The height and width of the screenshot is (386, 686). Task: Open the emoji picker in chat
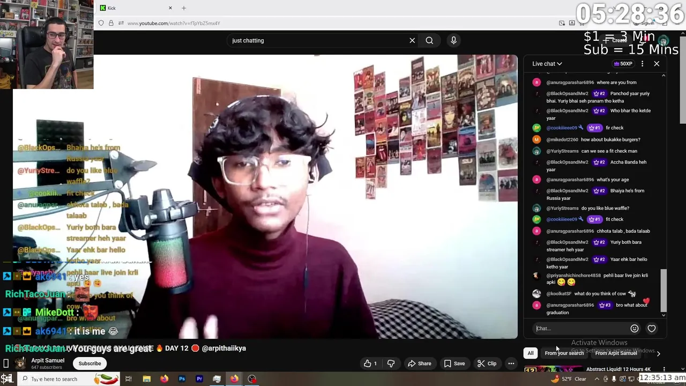click(x=635, y=329)
